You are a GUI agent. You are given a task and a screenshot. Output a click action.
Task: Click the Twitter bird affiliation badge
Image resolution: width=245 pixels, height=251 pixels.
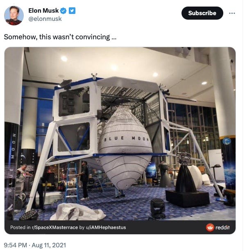click(72, 11)
